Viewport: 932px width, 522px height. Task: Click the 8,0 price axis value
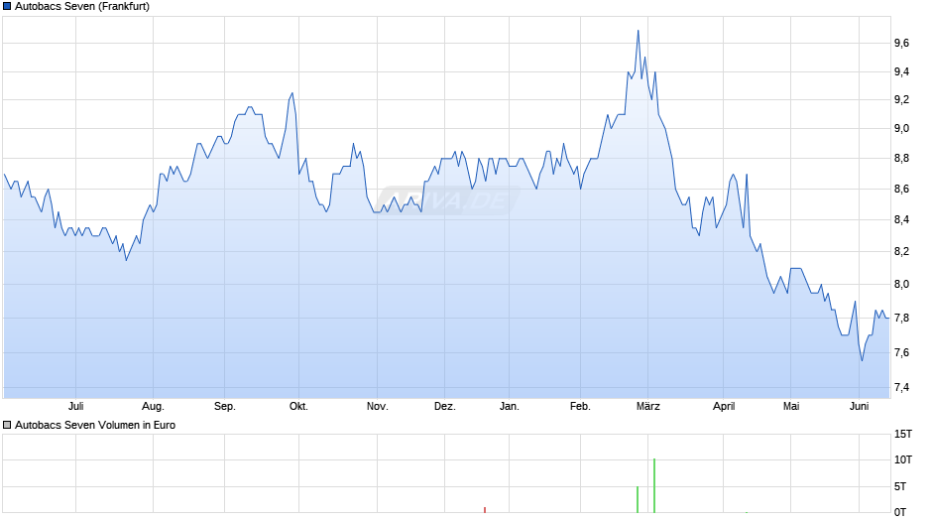pos(901,285)
